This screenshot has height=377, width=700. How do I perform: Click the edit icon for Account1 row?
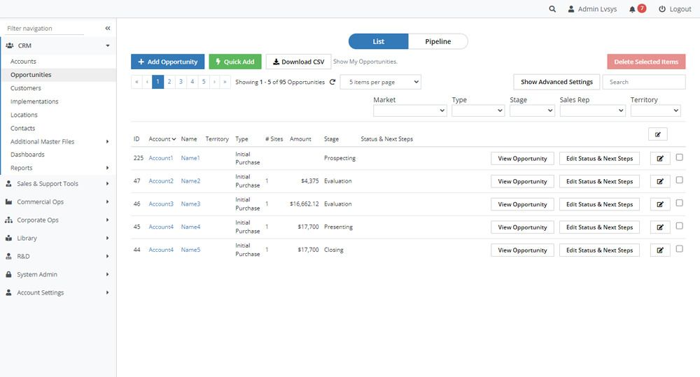pos(659,159)
